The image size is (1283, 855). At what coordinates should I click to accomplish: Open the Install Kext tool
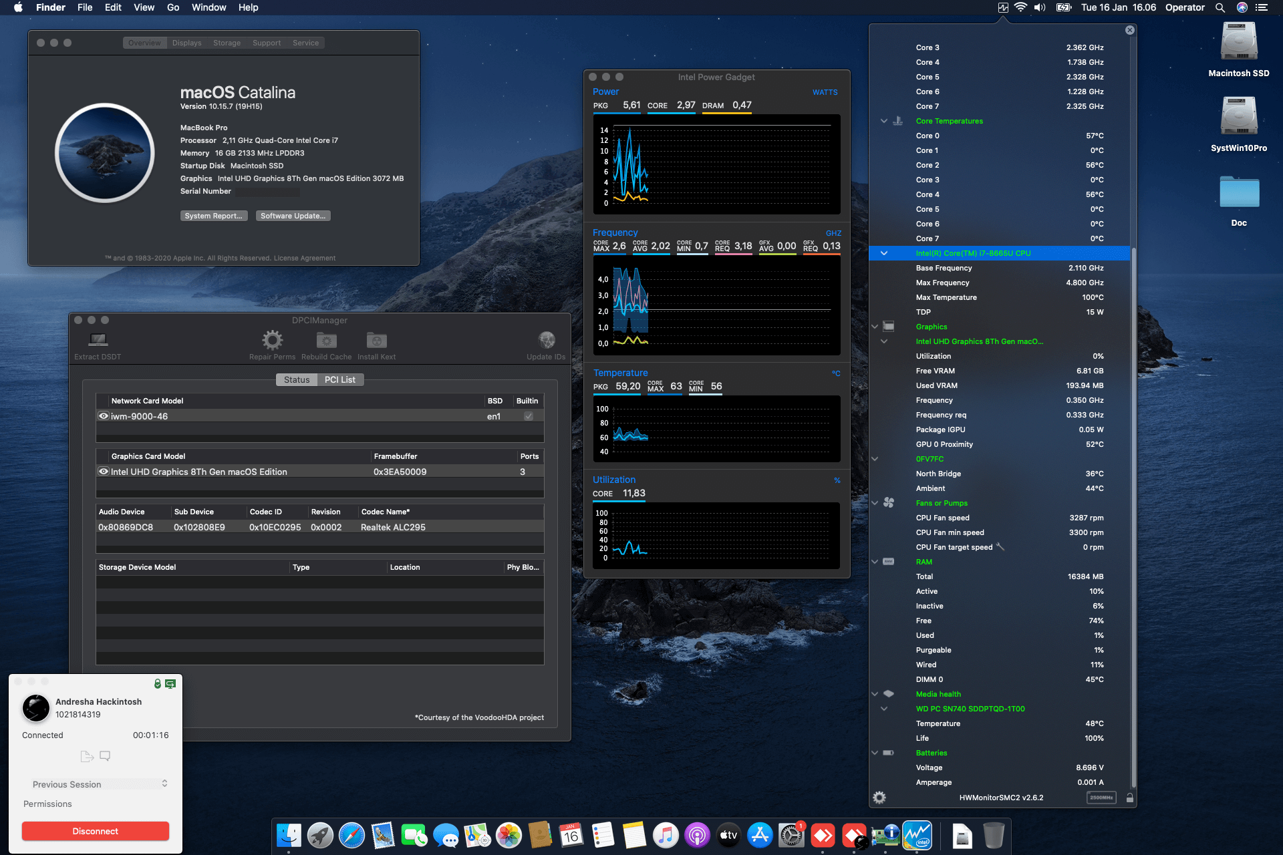pyautogui.click(x=376, y=341)
